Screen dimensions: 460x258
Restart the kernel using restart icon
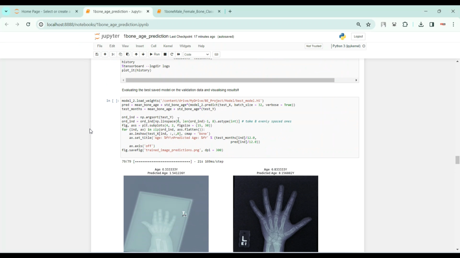(172, 54)
